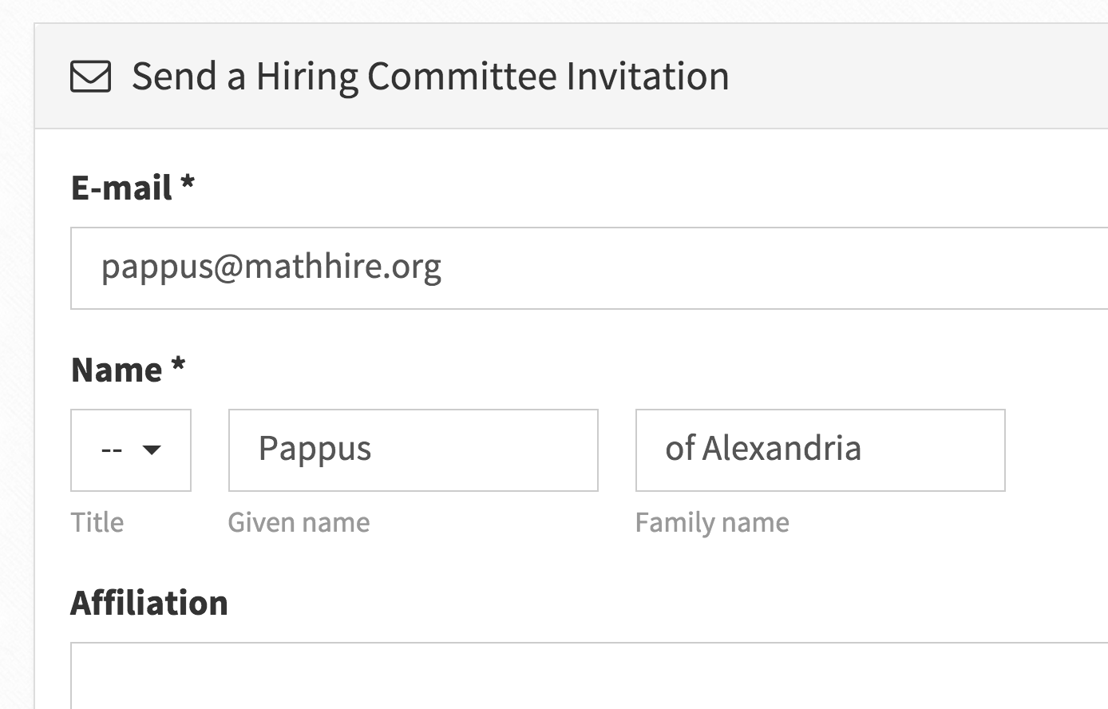This screenshot has width=1108, height=709.
Task: Click the "Family name" caption text
Action: (x=712, y=523)
